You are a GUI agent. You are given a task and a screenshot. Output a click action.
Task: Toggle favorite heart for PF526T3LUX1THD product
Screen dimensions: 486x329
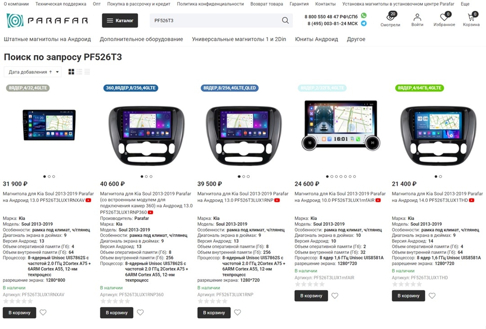coord(432,296)
